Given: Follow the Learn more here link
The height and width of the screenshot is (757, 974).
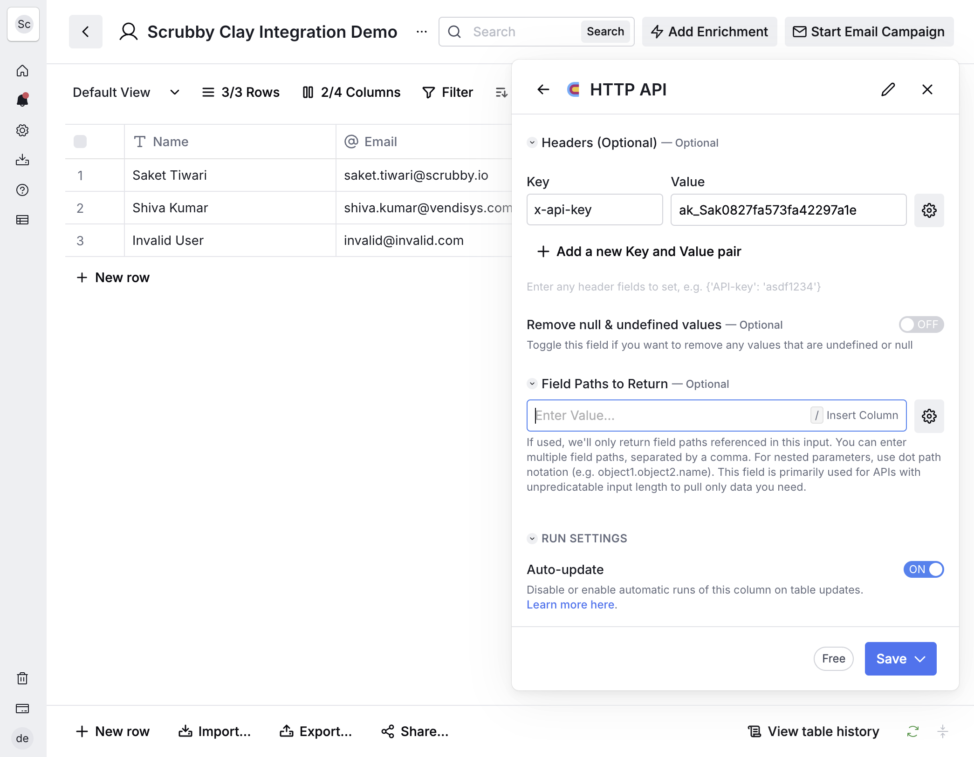Looking at the screenshot, I should click(x=572, y=605).
